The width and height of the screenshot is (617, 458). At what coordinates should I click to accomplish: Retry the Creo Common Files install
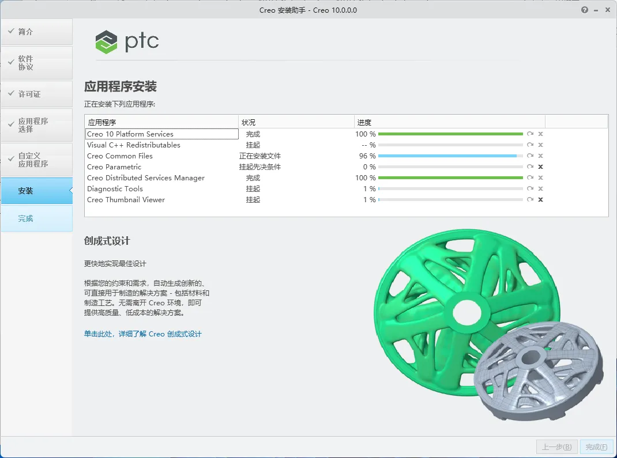coord(530,156)
